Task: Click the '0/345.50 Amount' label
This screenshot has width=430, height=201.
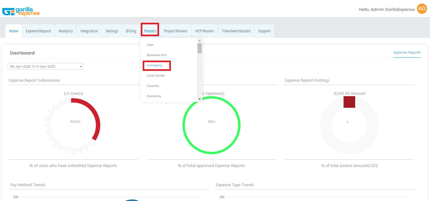Action: point(349,94)
